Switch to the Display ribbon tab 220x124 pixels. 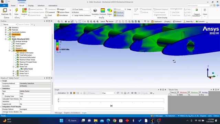(31, 6)
